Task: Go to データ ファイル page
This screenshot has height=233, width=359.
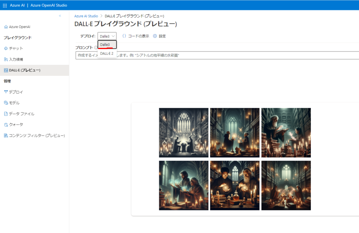Action: pos(22,114)
